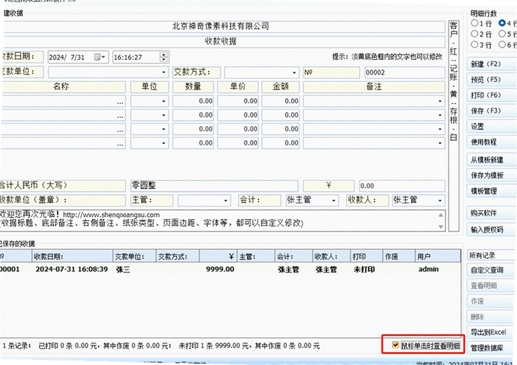This screenshot has height=365, width=517.
Task: Open the 交款方式 dropdown
Action: tap(294, 72)
